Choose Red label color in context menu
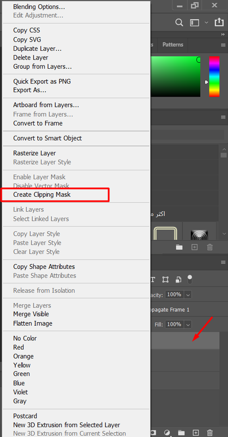228x437 pixels. coord(19,347)
